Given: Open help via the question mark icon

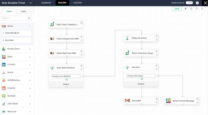Looking at the screenshot, I should point(197,3).
